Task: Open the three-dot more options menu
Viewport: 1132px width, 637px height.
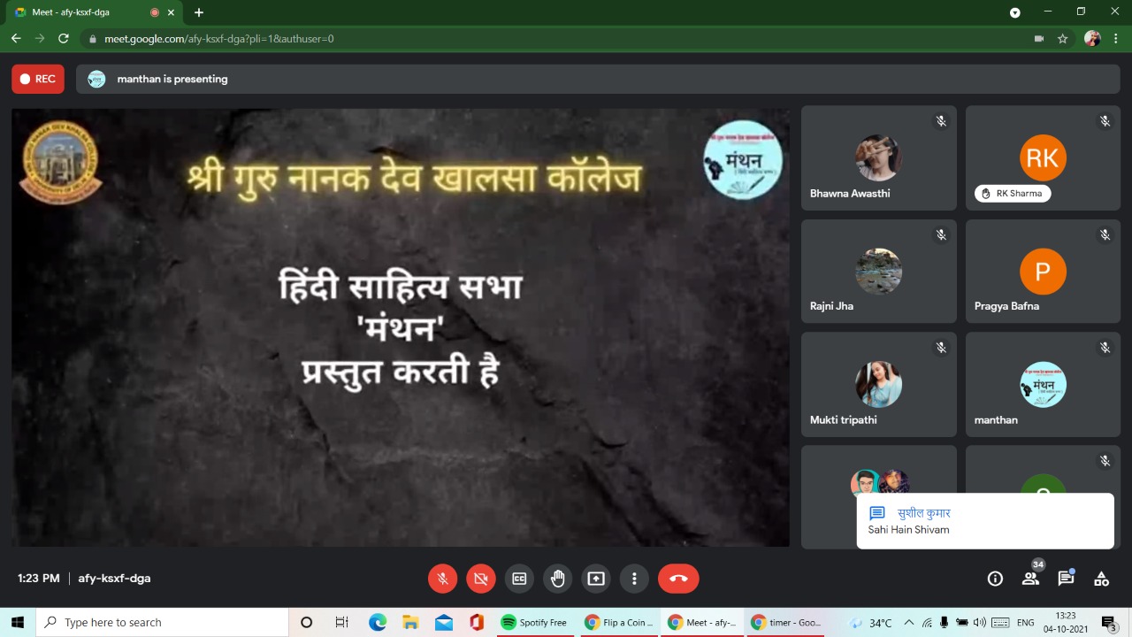Action: 634,579
